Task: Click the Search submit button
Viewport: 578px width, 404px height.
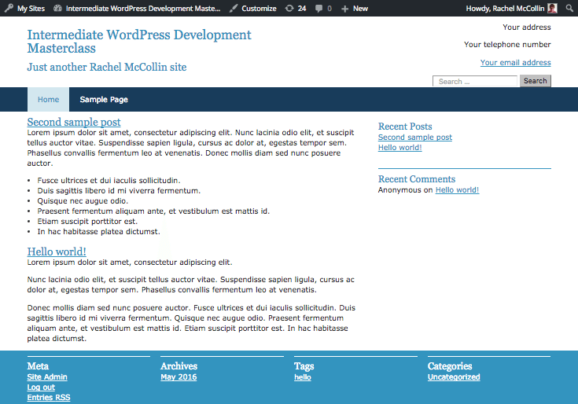Action: tap(536, 81)
